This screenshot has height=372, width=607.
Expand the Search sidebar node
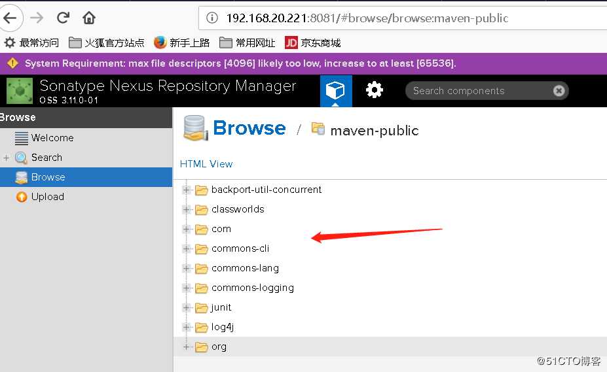point(6,158)
